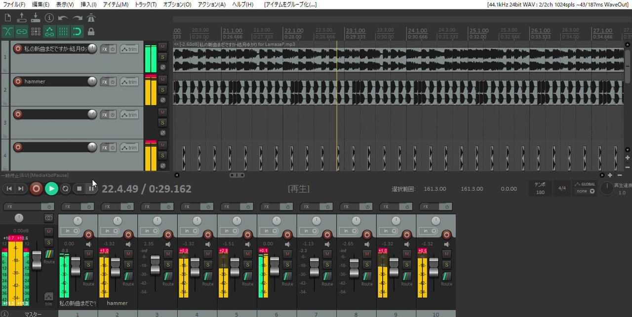Screen dimensions: 632x317
Task: Mute track 4 in track panel
Action: coord(162,145)
